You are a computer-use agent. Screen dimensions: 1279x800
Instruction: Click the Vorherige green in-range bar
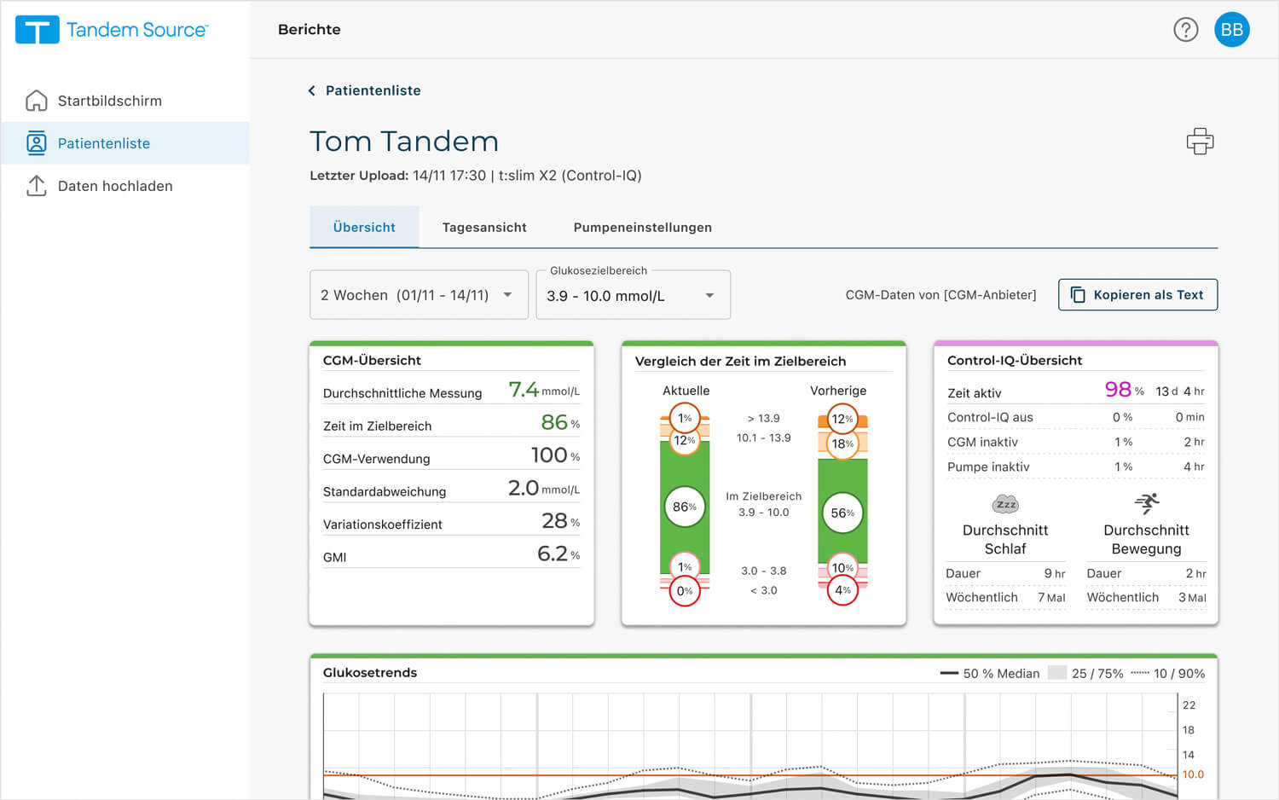pyautogui.click(x=842, y=509)
